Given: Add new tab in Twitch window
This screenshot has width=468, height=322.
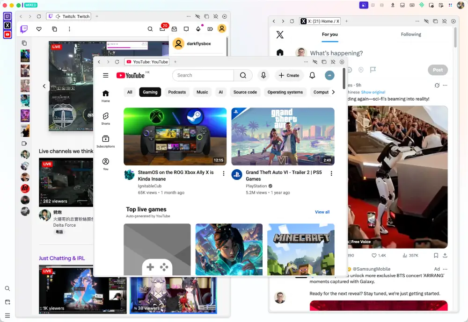Looking at the screenshot, I should point(97,16).
